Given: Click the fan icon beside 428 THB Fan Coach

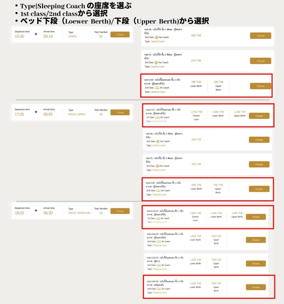Looking at the screenshot, I should coord(156,37).
